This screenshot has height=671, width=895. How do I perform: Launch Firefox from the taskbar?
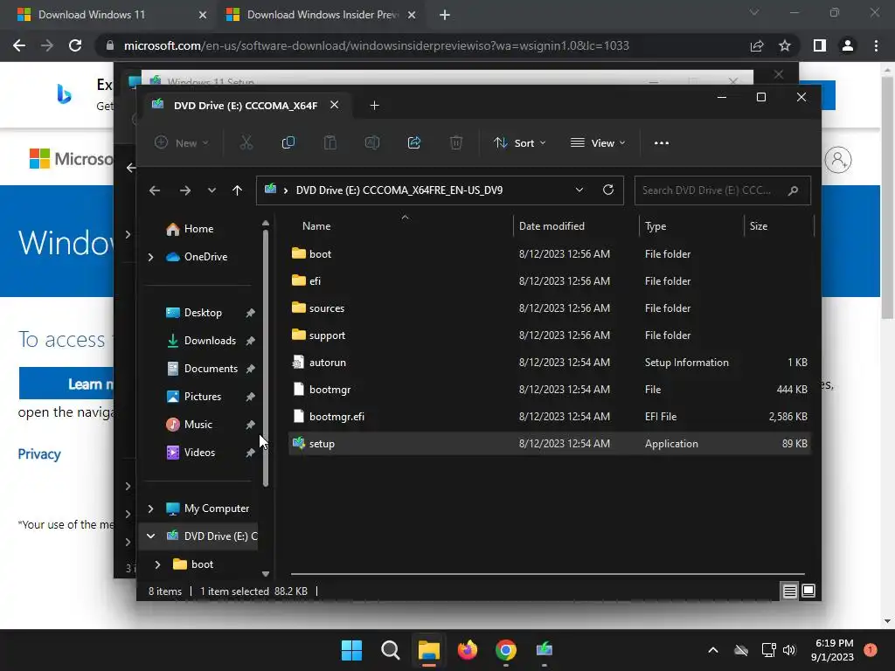point(468,650)
